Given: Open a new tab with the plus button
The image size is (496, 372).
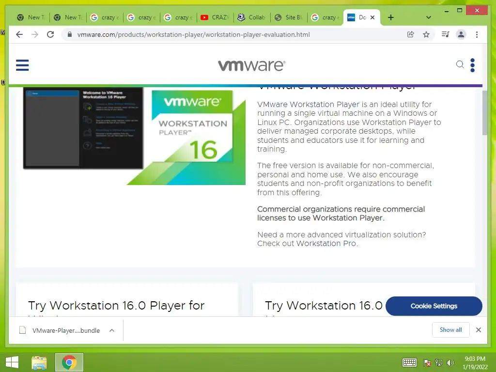Looking at the screenshot, I should point(391,17).
